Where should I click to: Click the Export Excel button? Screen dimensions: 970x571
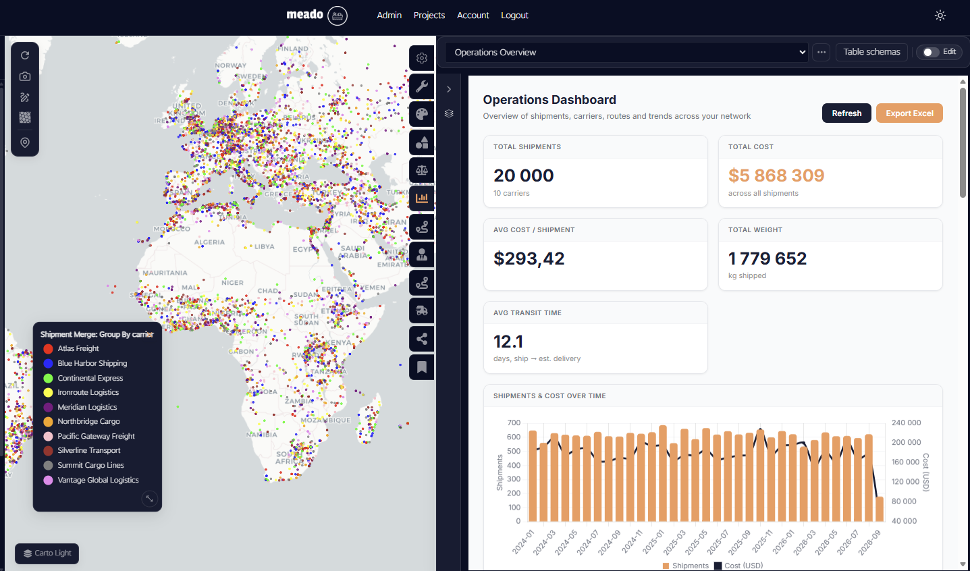click(x=909, y=113)
